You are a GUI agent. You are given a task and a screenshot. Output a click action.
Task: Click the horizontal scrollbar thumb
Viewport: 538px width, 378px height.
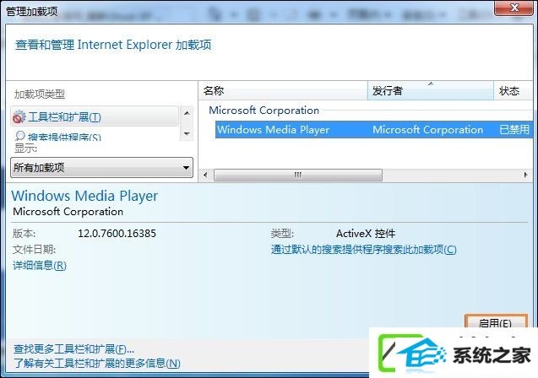pos(298,175)
